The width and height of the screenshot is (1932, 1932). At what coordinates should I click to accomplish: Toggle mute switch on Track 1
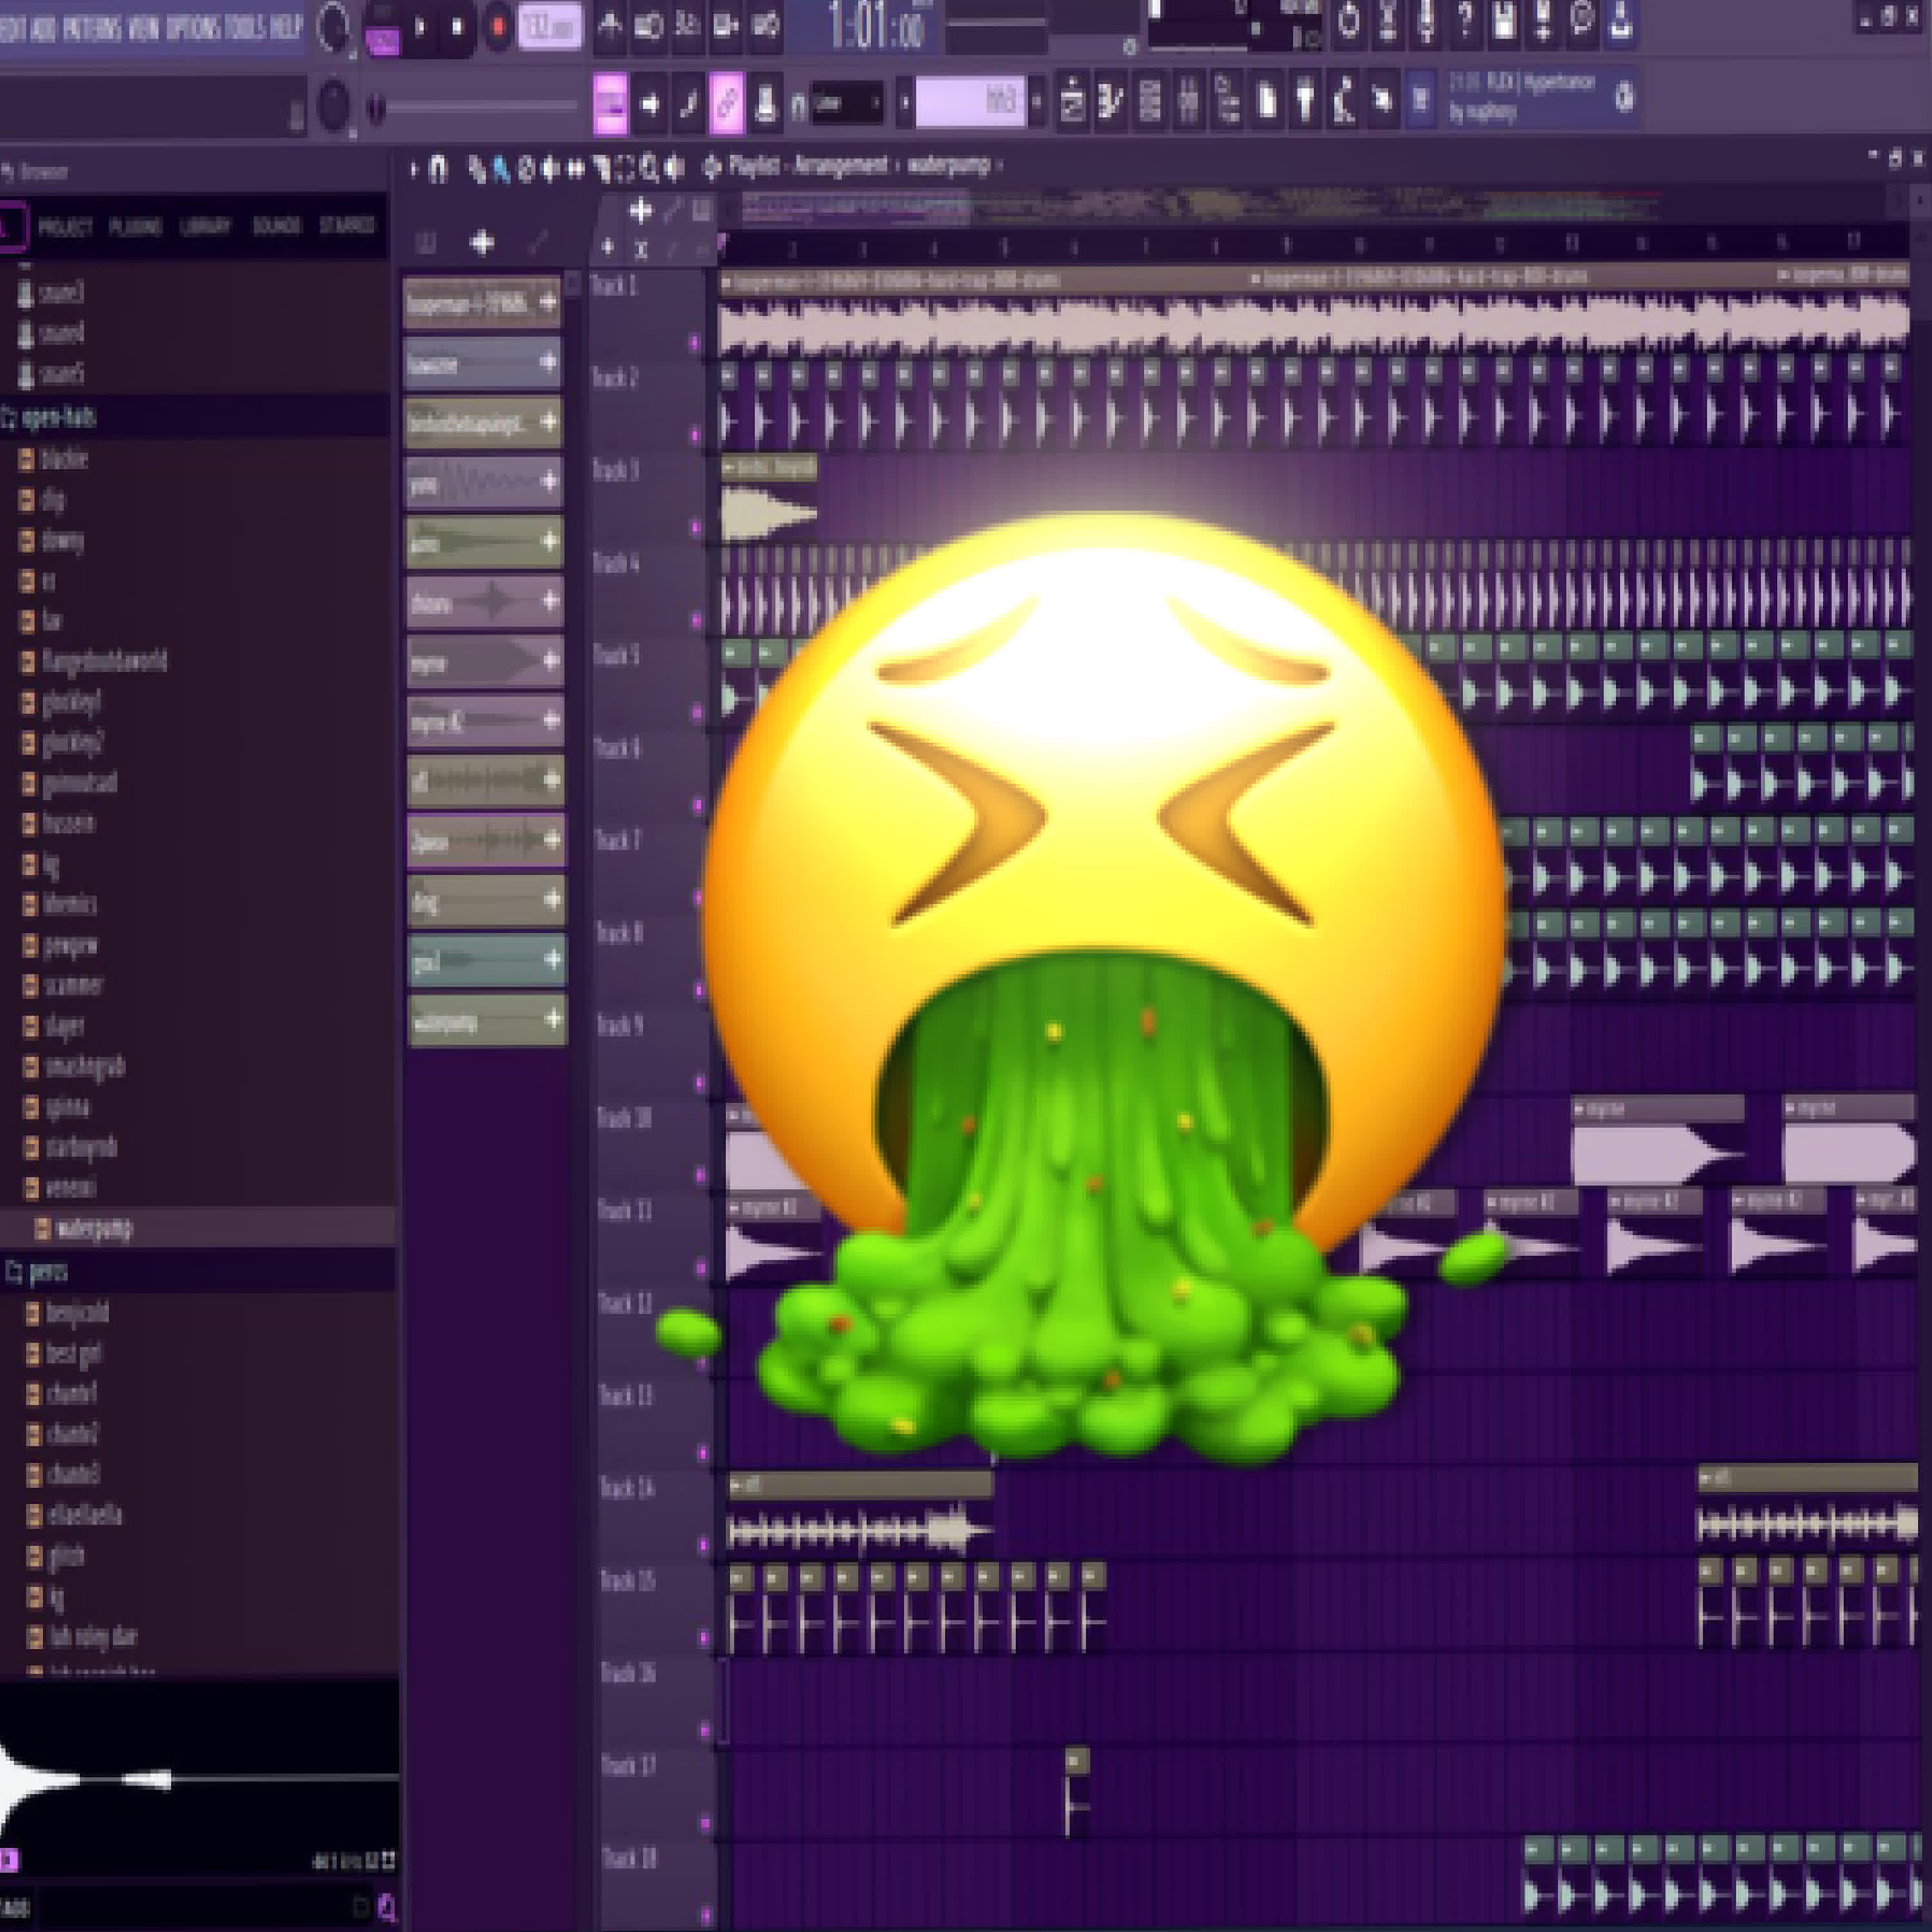(695, 343)
